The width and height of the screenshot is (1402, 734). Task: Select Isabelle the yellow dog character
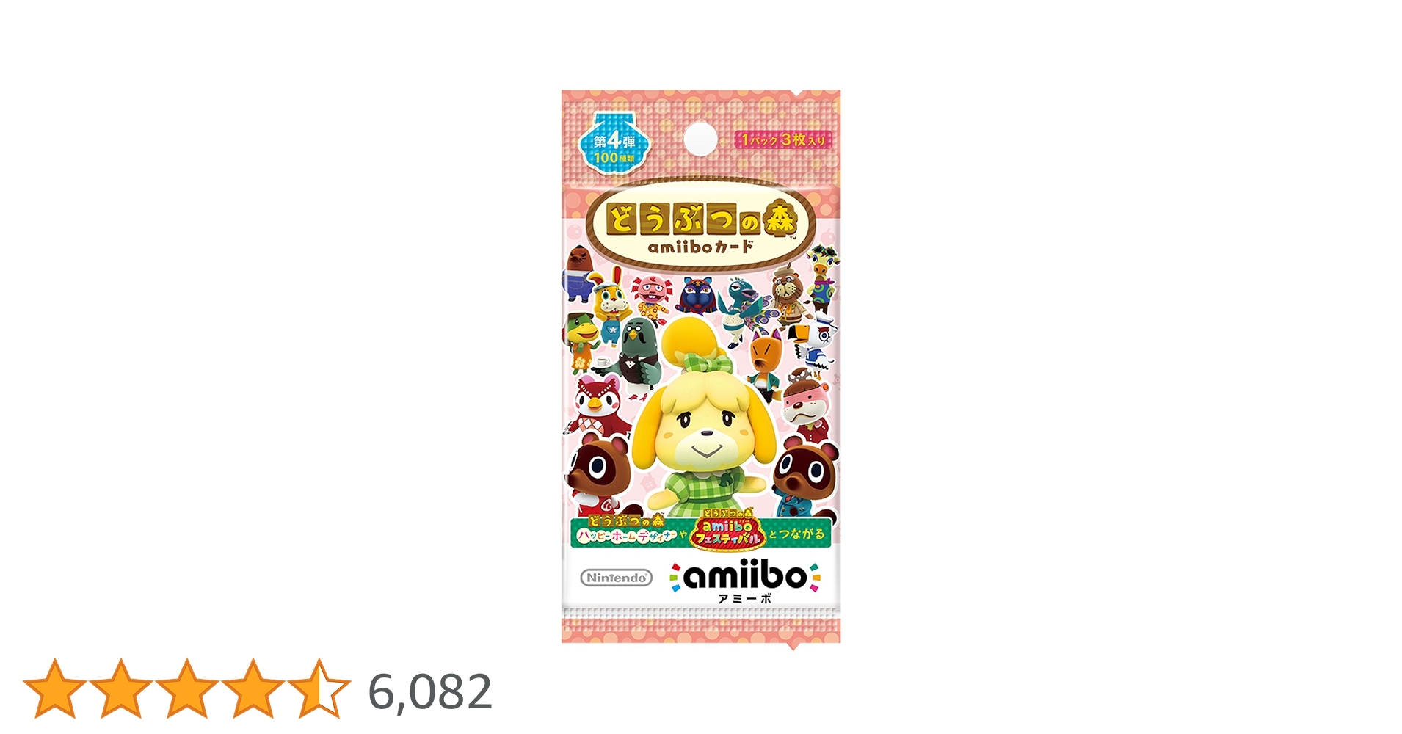click(x=703, y=418)
